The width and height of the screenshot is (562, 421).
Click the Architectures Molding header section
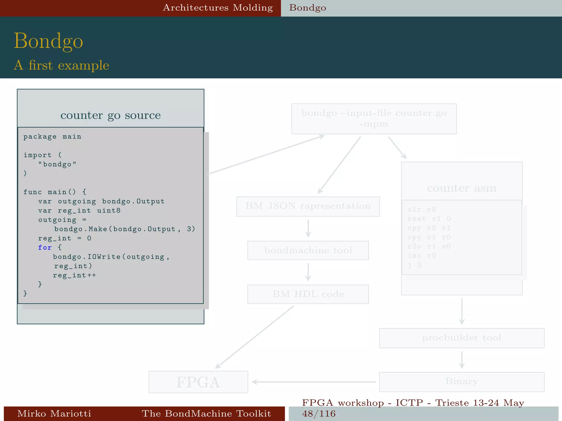(218, 8)
